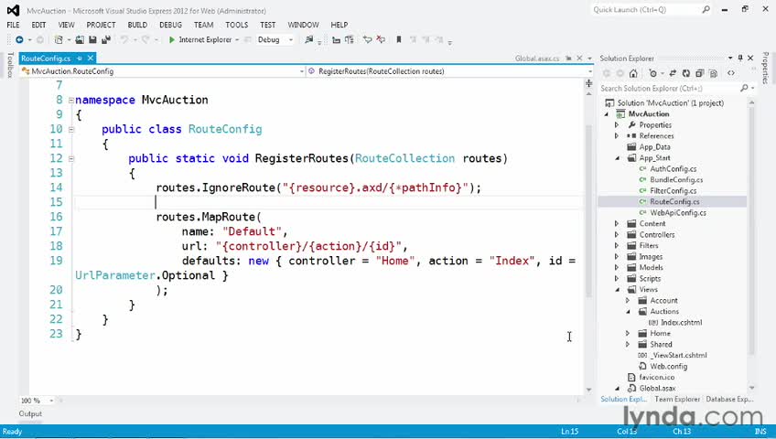776x439 pixels.
Task: Start debugging with the green play icon
Action: [x=172, y=39]
